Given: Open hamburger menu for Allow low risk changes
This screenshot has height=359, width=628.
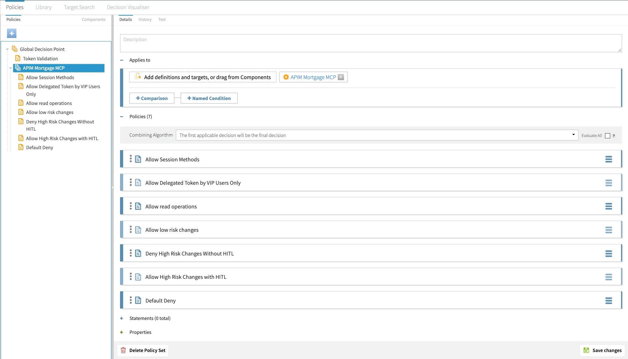Looking at the screenshot, I should point(608,230).
